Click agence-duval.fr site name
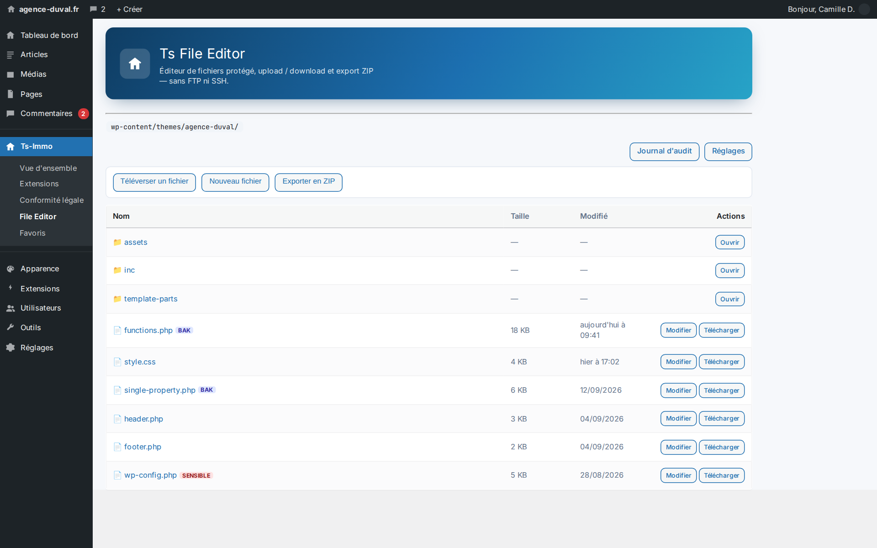This screenshot has height=548, width=877. [x=49, y=9]
